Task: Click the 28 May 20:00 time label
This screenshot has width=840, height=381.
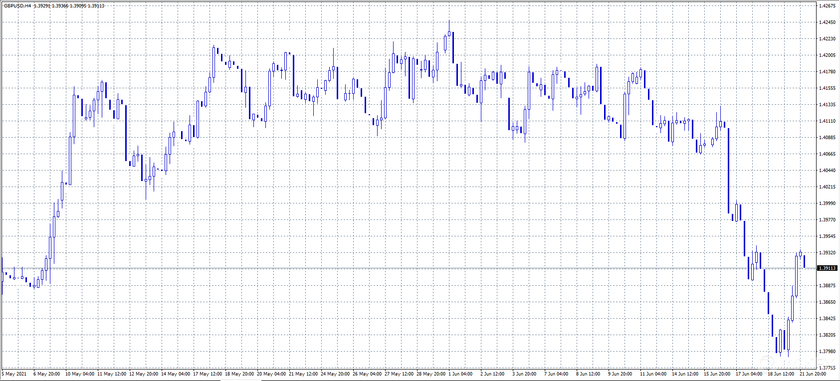Action: 431,374
